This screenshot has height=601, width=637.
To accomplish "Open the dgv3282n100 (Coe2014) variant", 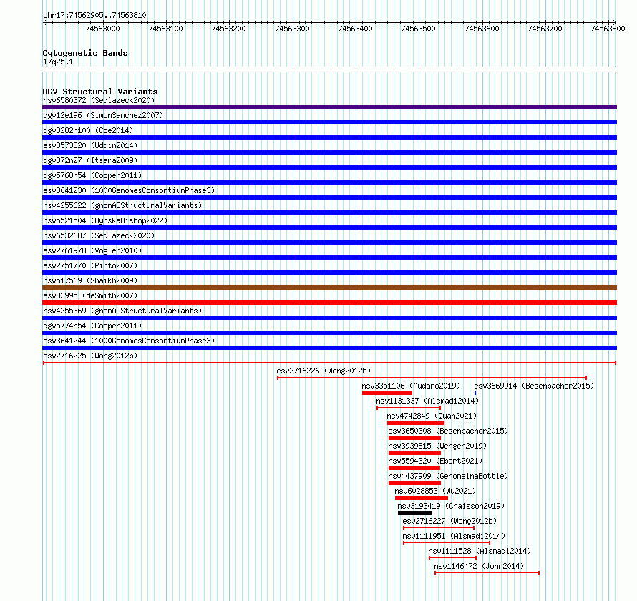I will tap(88, 130).
